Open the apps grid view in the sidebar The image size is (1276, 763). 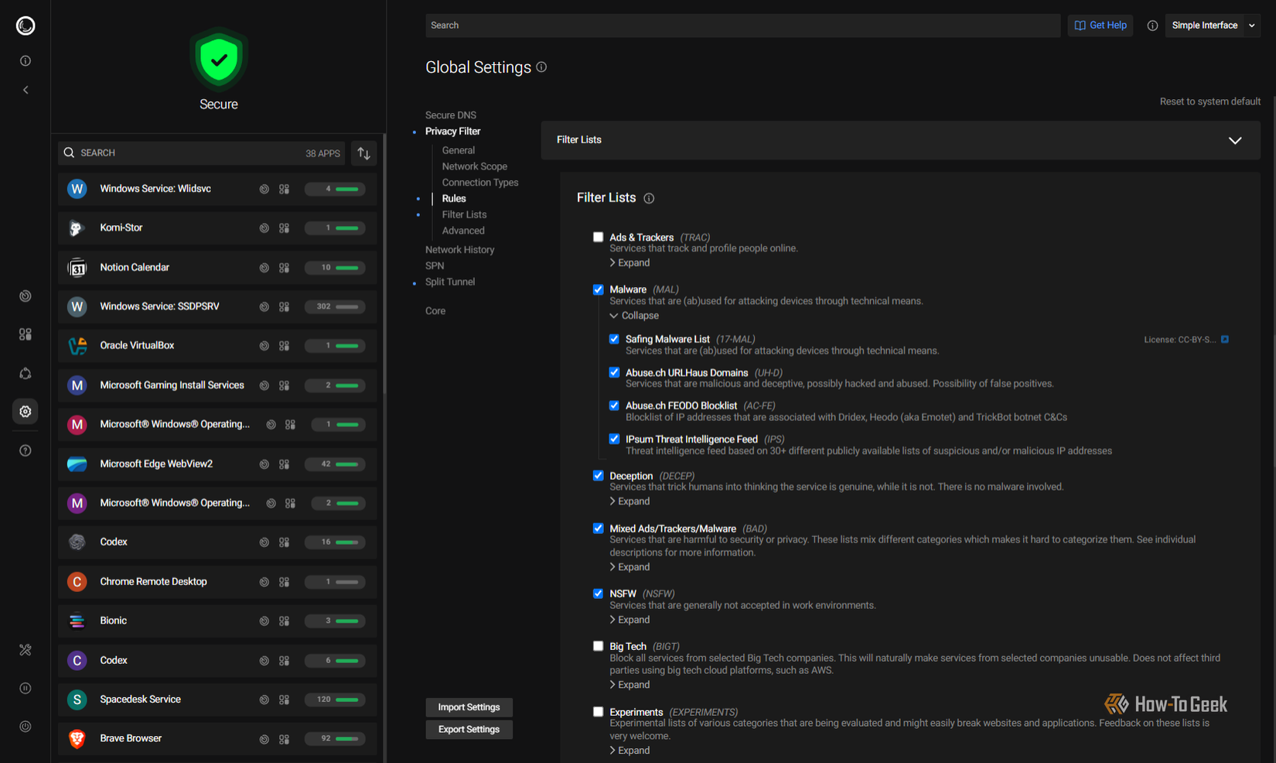pyautogui.click(x=26, y=334)
